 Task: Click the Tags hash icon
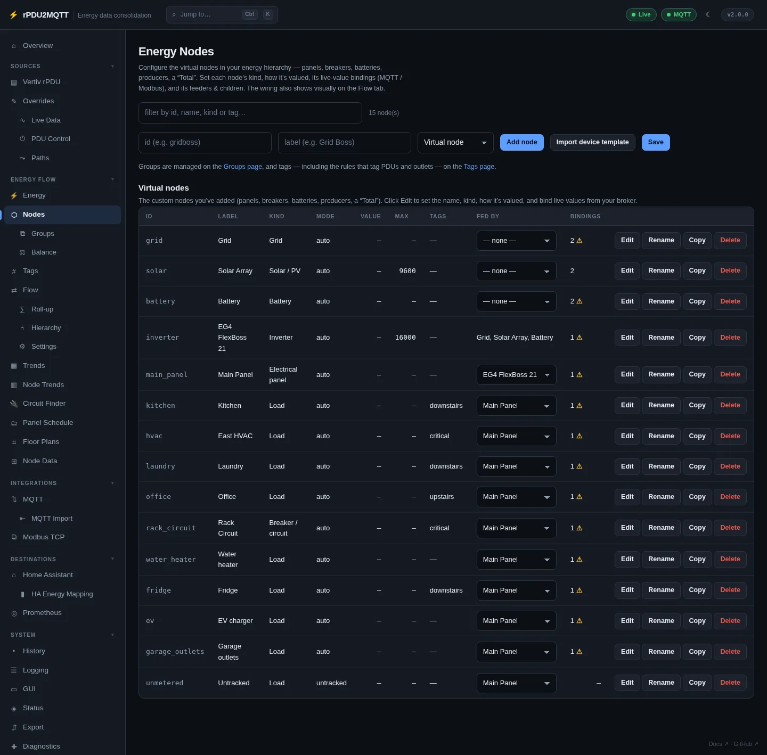[14, 271]
